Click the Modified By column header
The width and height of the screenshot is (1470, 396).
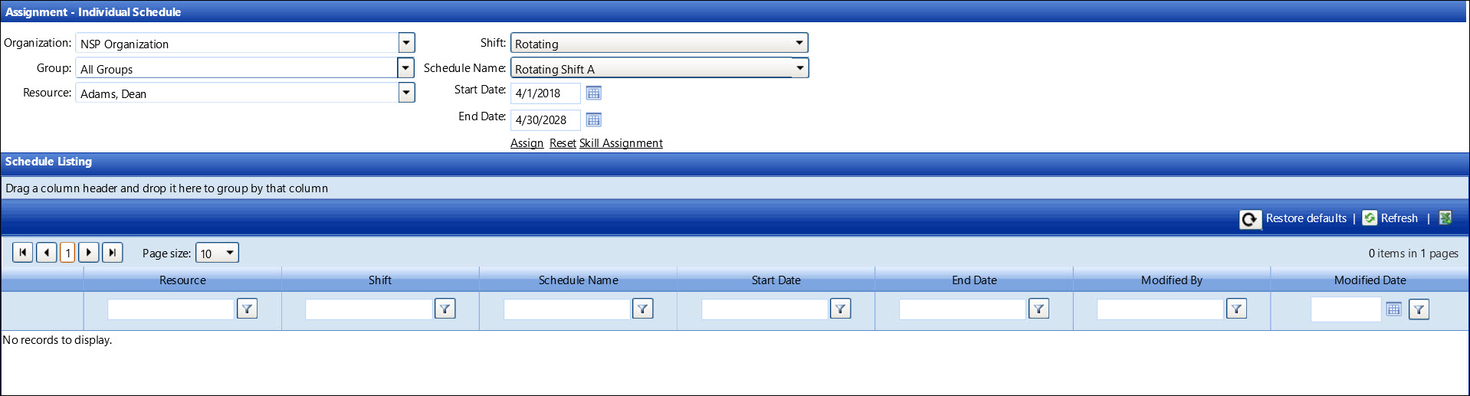click(x=1171, y=280)
